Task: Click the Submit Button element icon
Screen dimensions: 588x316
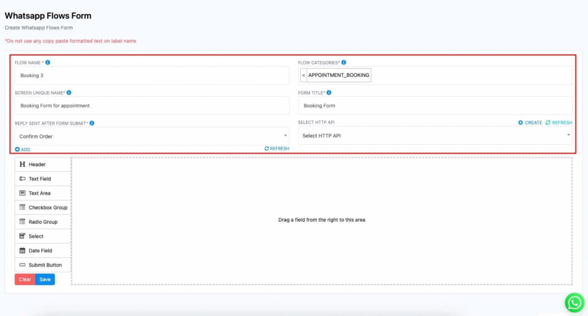Action: click(22, 265)
